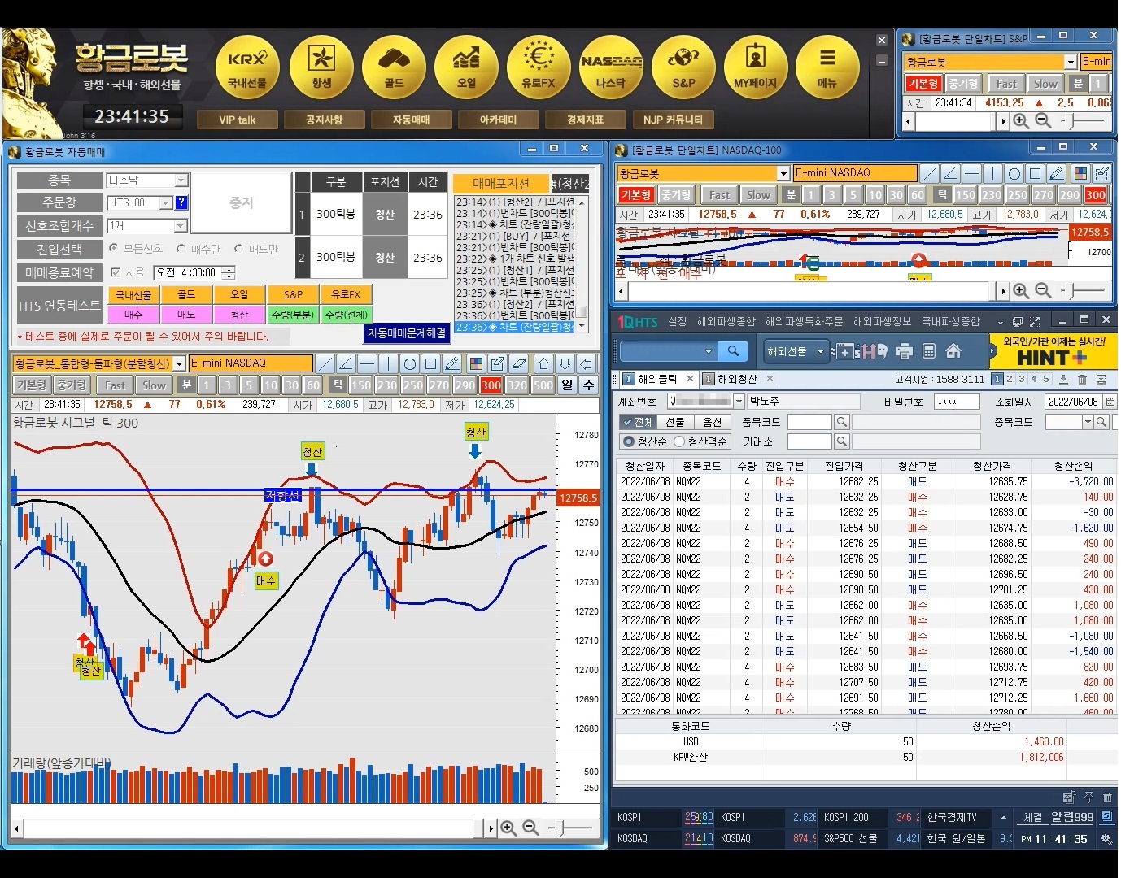The height and width of the screenshot is (878, 1121).
Task: Select horizontal line tool in main signal chart
Action: pyautogui.click(x=367, y=363)
